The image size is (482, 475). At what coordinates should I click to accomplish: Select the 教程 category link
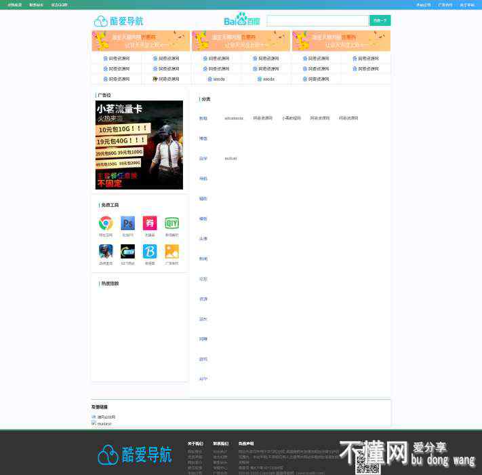(203, 118)
